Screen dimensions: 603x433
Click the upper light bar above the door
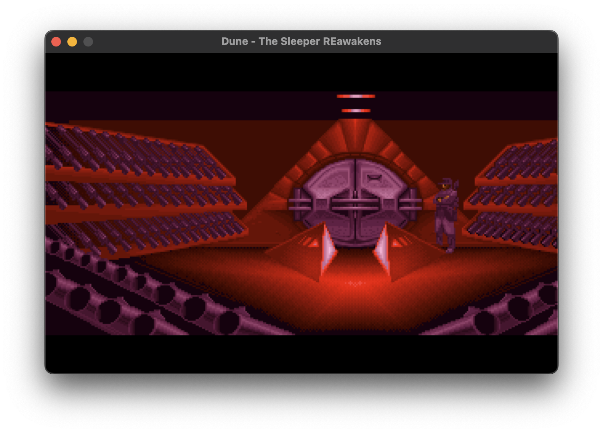(x=356, y=96)
